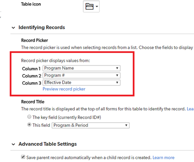Click the Identifying Records section heading

coord(42,27)
